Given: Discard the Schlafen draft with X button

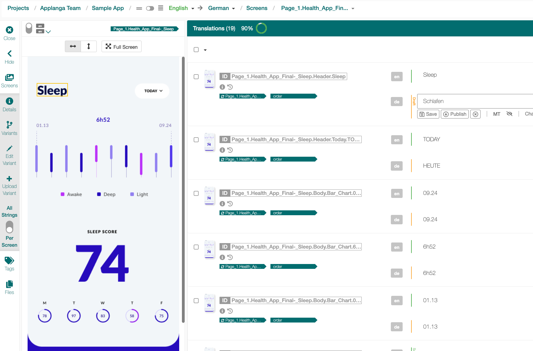Looking at the screenshot, I should tap(475, 114).
